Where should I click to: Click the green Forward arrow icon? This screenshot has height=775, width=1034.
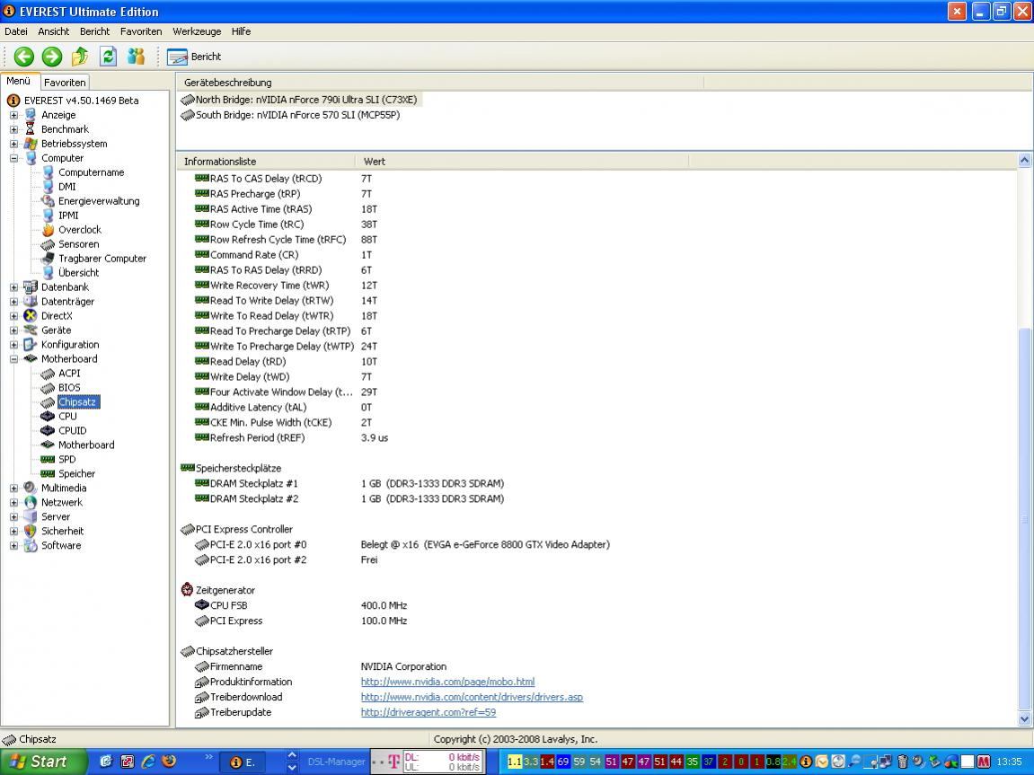52,57
